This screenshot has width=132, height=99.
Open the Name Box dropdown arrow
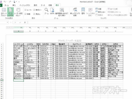(7, 22)
